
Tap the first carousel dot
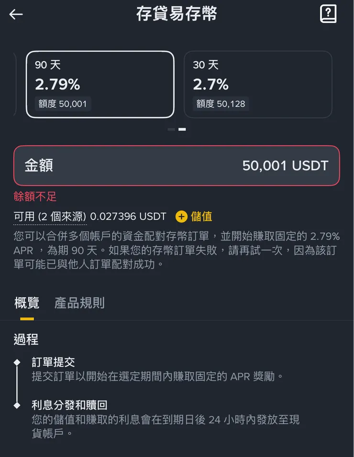(x=170, y=129)
